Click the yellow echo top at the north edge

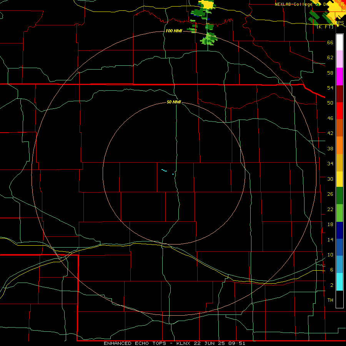(x=207, y=4)
